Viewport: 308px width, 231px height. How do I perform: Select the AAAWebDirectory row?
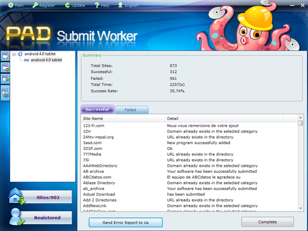click(190, 165)
